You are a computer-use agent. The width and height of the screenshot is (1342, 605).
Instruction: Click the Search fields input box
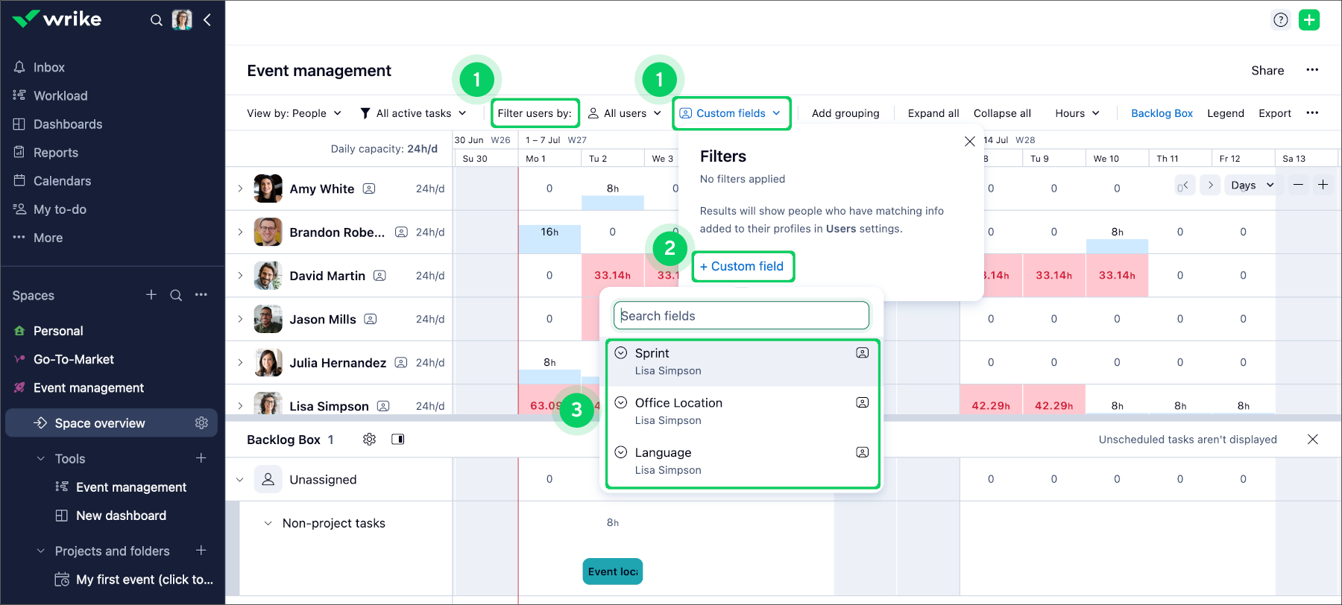pyautogui.click(x=742, y=316)
